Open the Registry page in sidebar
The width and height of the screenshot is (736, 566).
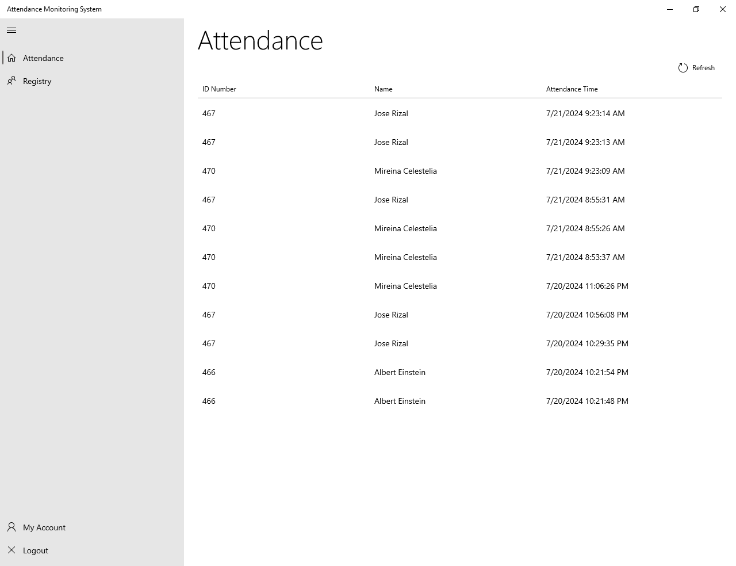(x=37, y=81)
